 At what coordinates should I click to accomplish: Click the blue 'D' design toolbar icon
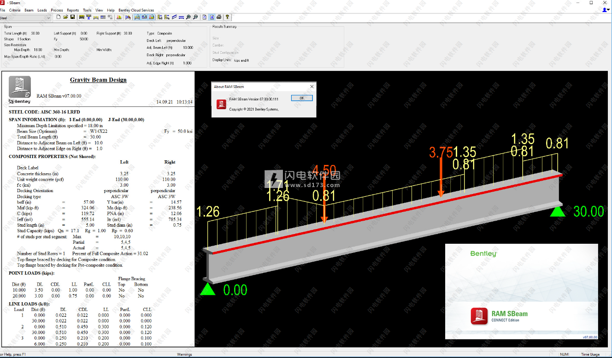(x=128, y=17)
